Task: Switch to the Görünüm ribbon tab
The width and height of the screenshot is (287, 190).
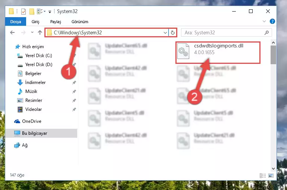Action: tap(80, 22)
